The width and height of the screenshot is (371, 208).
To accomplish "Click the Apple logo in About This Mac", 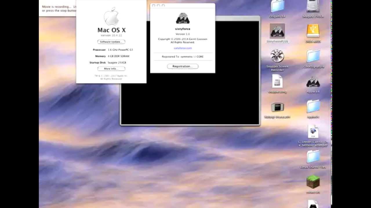I will [111, 16].
